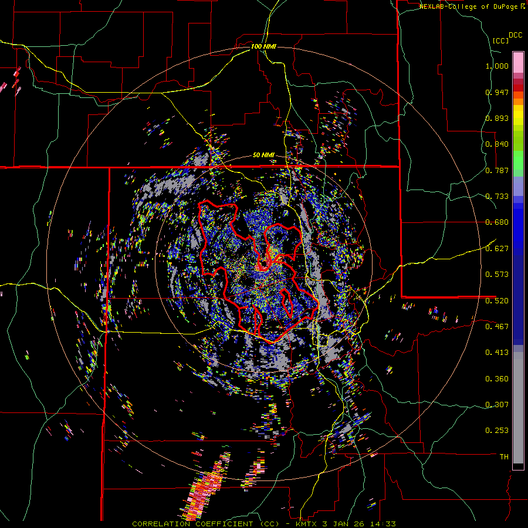Viewport: 528px width, 528px height.
Task: Click the 100 NMI range ring label
Action: pyautogui.click(x=263, y=46)
